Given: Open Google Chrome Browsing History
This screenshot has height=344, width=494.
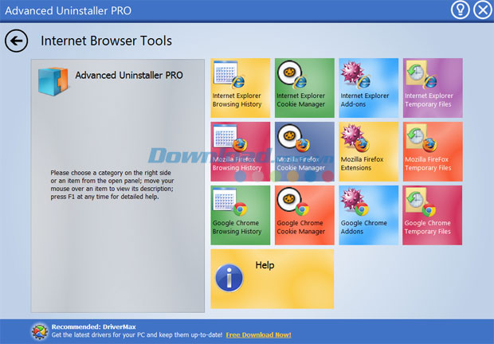Looking at the screenshot, I should [241, 215].
